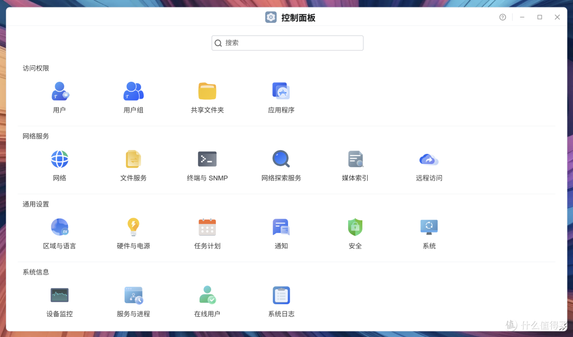
Task: Open the 网络 network globe icon
Action: coord(59,159)
